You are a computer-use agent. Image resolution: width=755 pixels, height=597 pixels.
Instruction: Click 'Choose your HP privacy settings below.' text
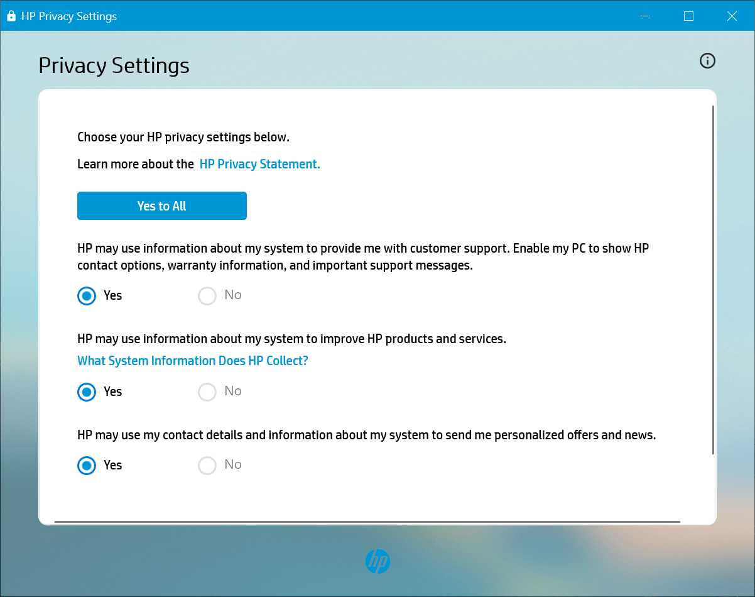183,137
